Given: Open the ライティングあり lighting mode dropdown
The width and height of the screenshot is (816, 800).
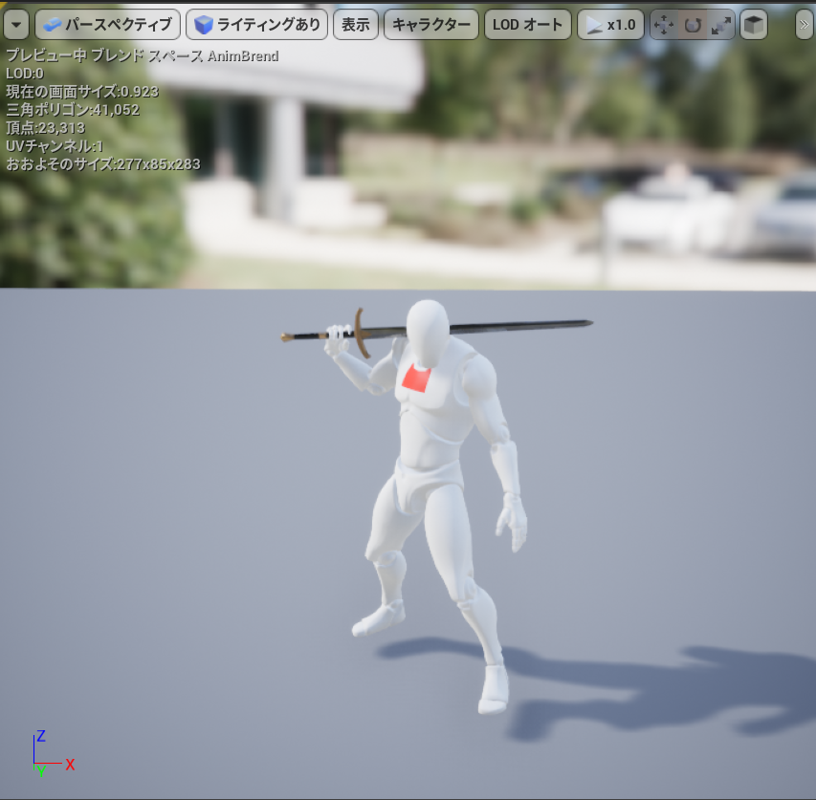Looking at the screenshot, I should pyautogui.click(x=256, y=24).
